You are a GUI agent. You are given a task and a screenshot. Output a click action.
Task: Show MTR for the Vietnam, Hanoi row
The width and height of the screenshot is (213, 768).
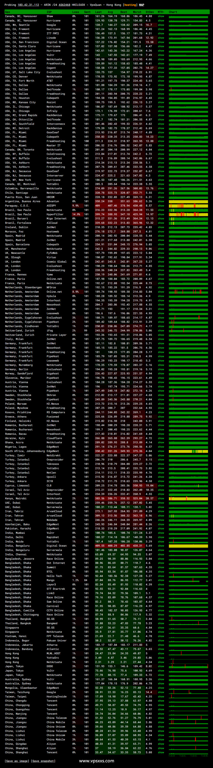[161, 636]
